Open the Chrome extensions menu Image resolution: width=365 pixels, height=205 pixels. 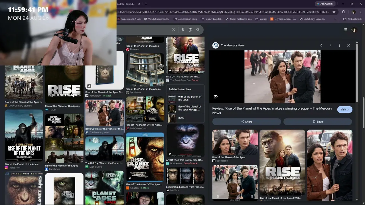click(344, 12)
